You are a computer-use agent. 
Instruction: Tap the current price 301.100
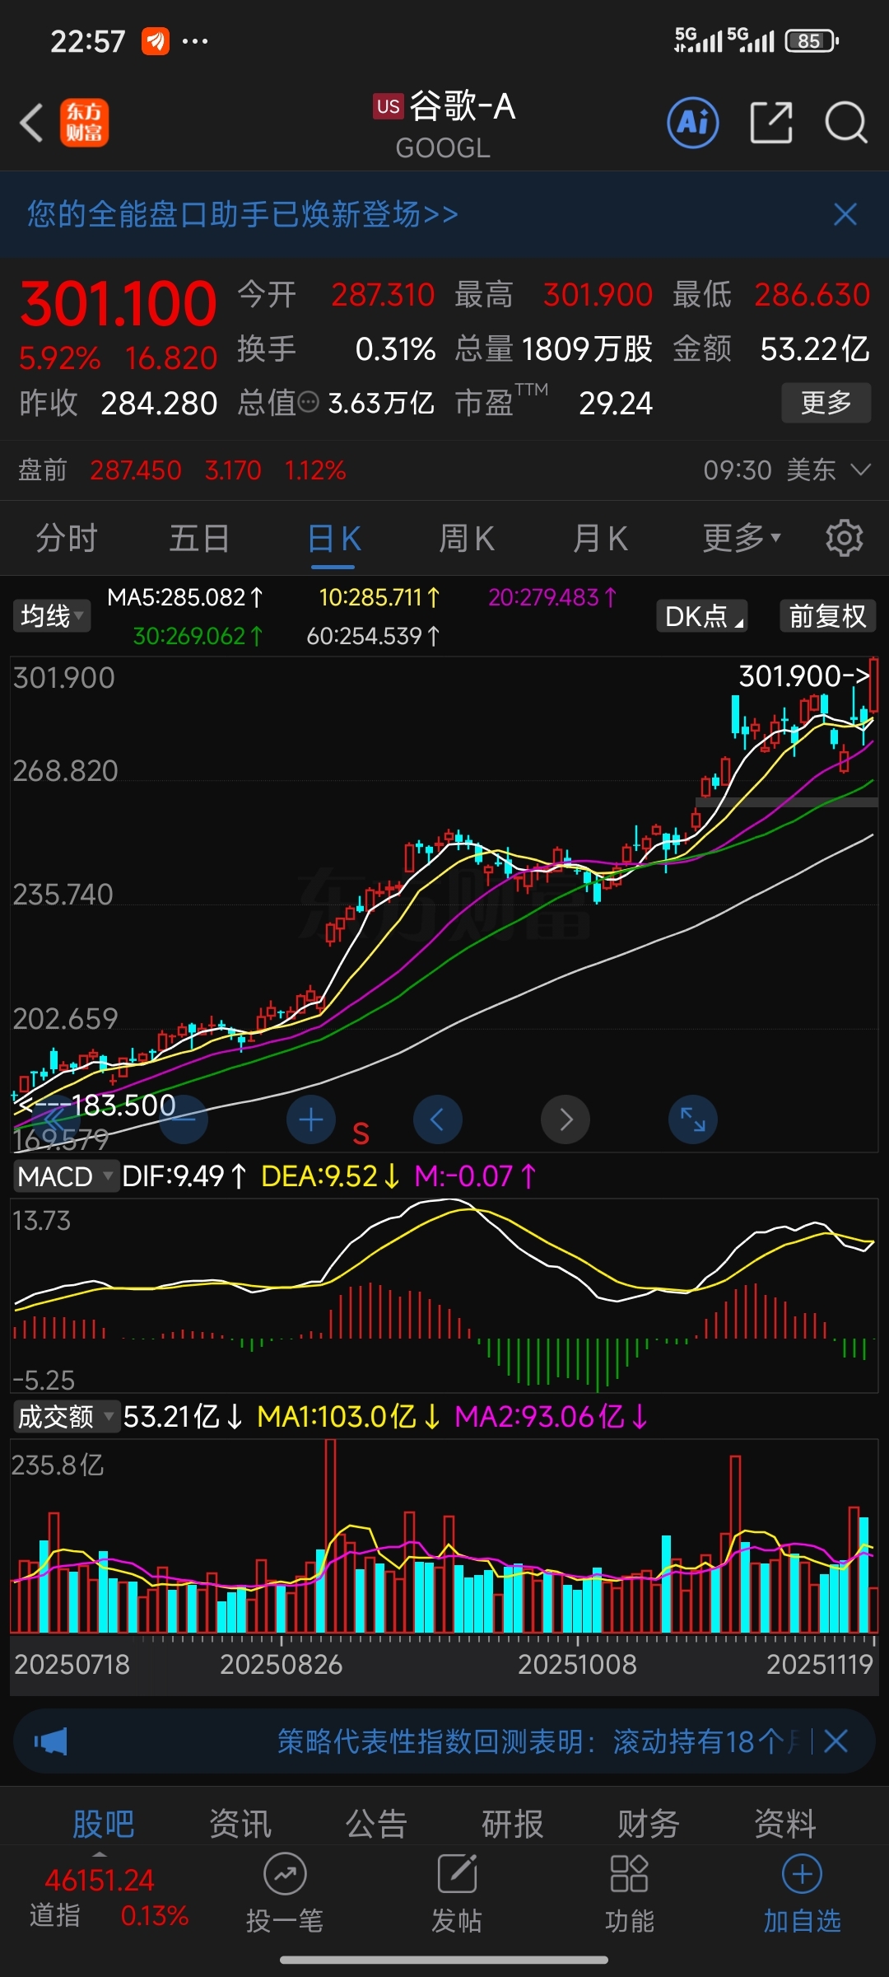coord(119,303)
